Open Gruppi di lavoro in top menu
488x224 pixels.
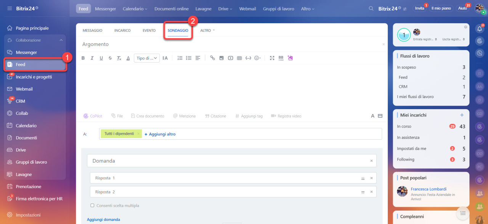tap(278, 8)
